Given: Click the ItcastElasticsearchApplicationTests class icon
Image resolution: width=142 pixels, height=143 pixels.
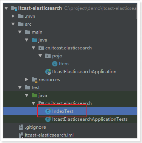Looking at the screenshot, I should point(48,119).
